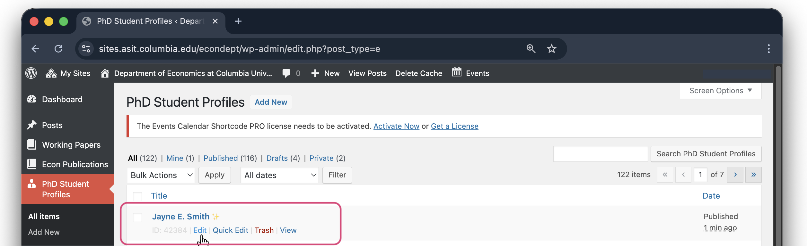Tick the checkbox for Jayne E. Smith
Screen dimensions: 807x246
[x=137, y=217]
